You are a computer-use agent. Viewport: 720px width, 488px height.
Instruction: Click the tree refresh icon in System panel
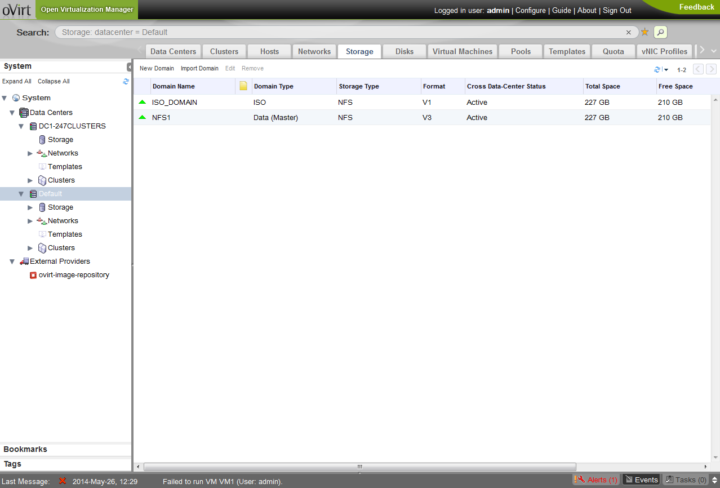[x=126, y=81]
